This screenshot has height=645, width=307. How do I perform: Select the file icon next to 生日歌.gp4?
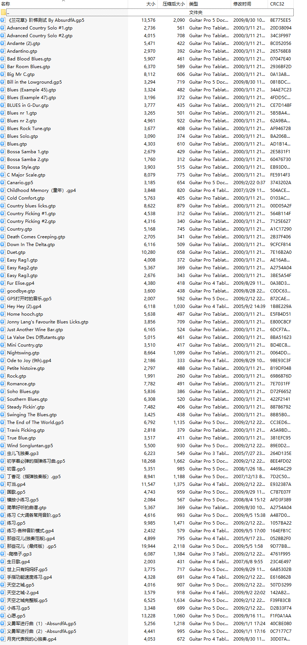point(3,562)
